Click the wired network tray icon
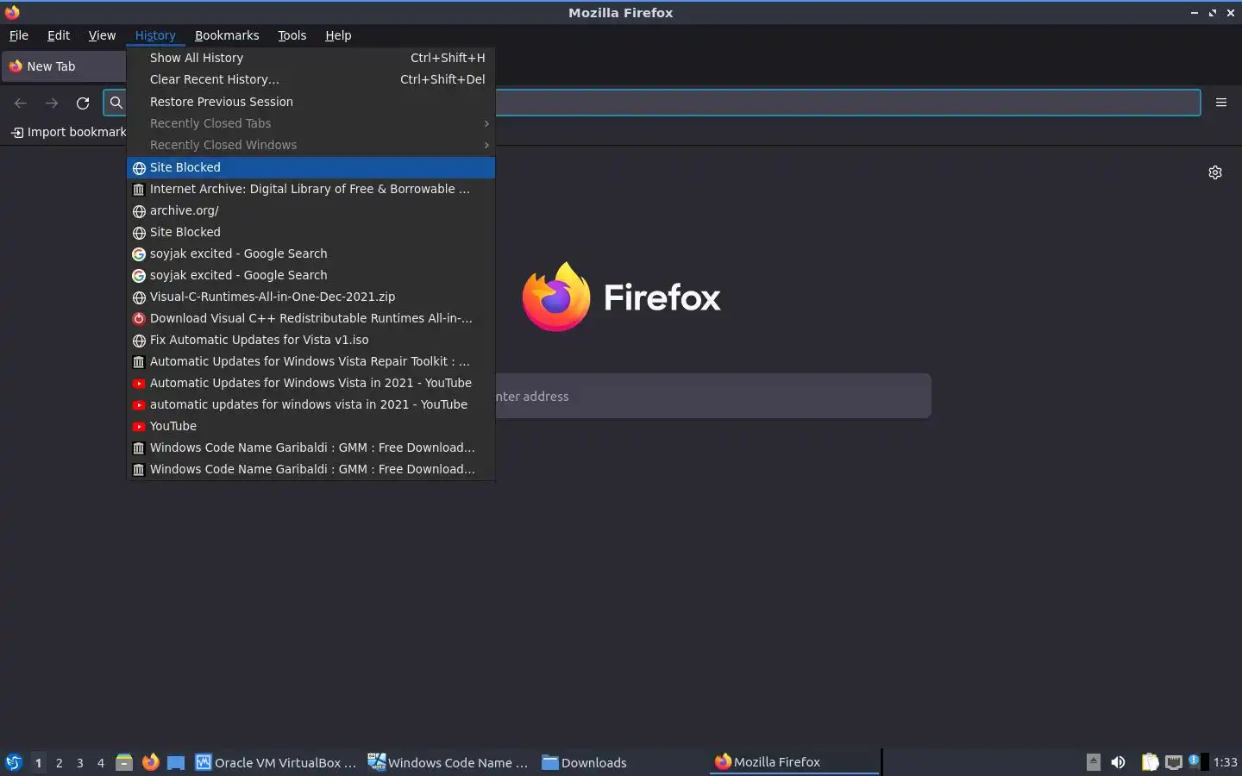 (1174, 762)
